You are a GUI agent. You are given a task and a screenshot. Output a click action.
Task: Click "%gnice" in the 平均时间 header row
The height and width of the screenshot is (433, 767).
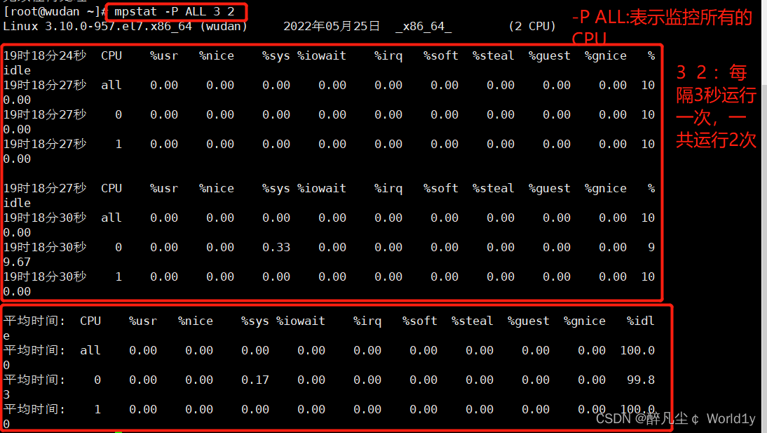click(x=585, y=321)
